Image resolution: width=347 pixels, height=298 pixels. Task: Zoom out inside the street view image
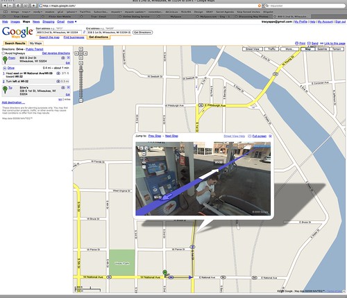tap(144, 166)
